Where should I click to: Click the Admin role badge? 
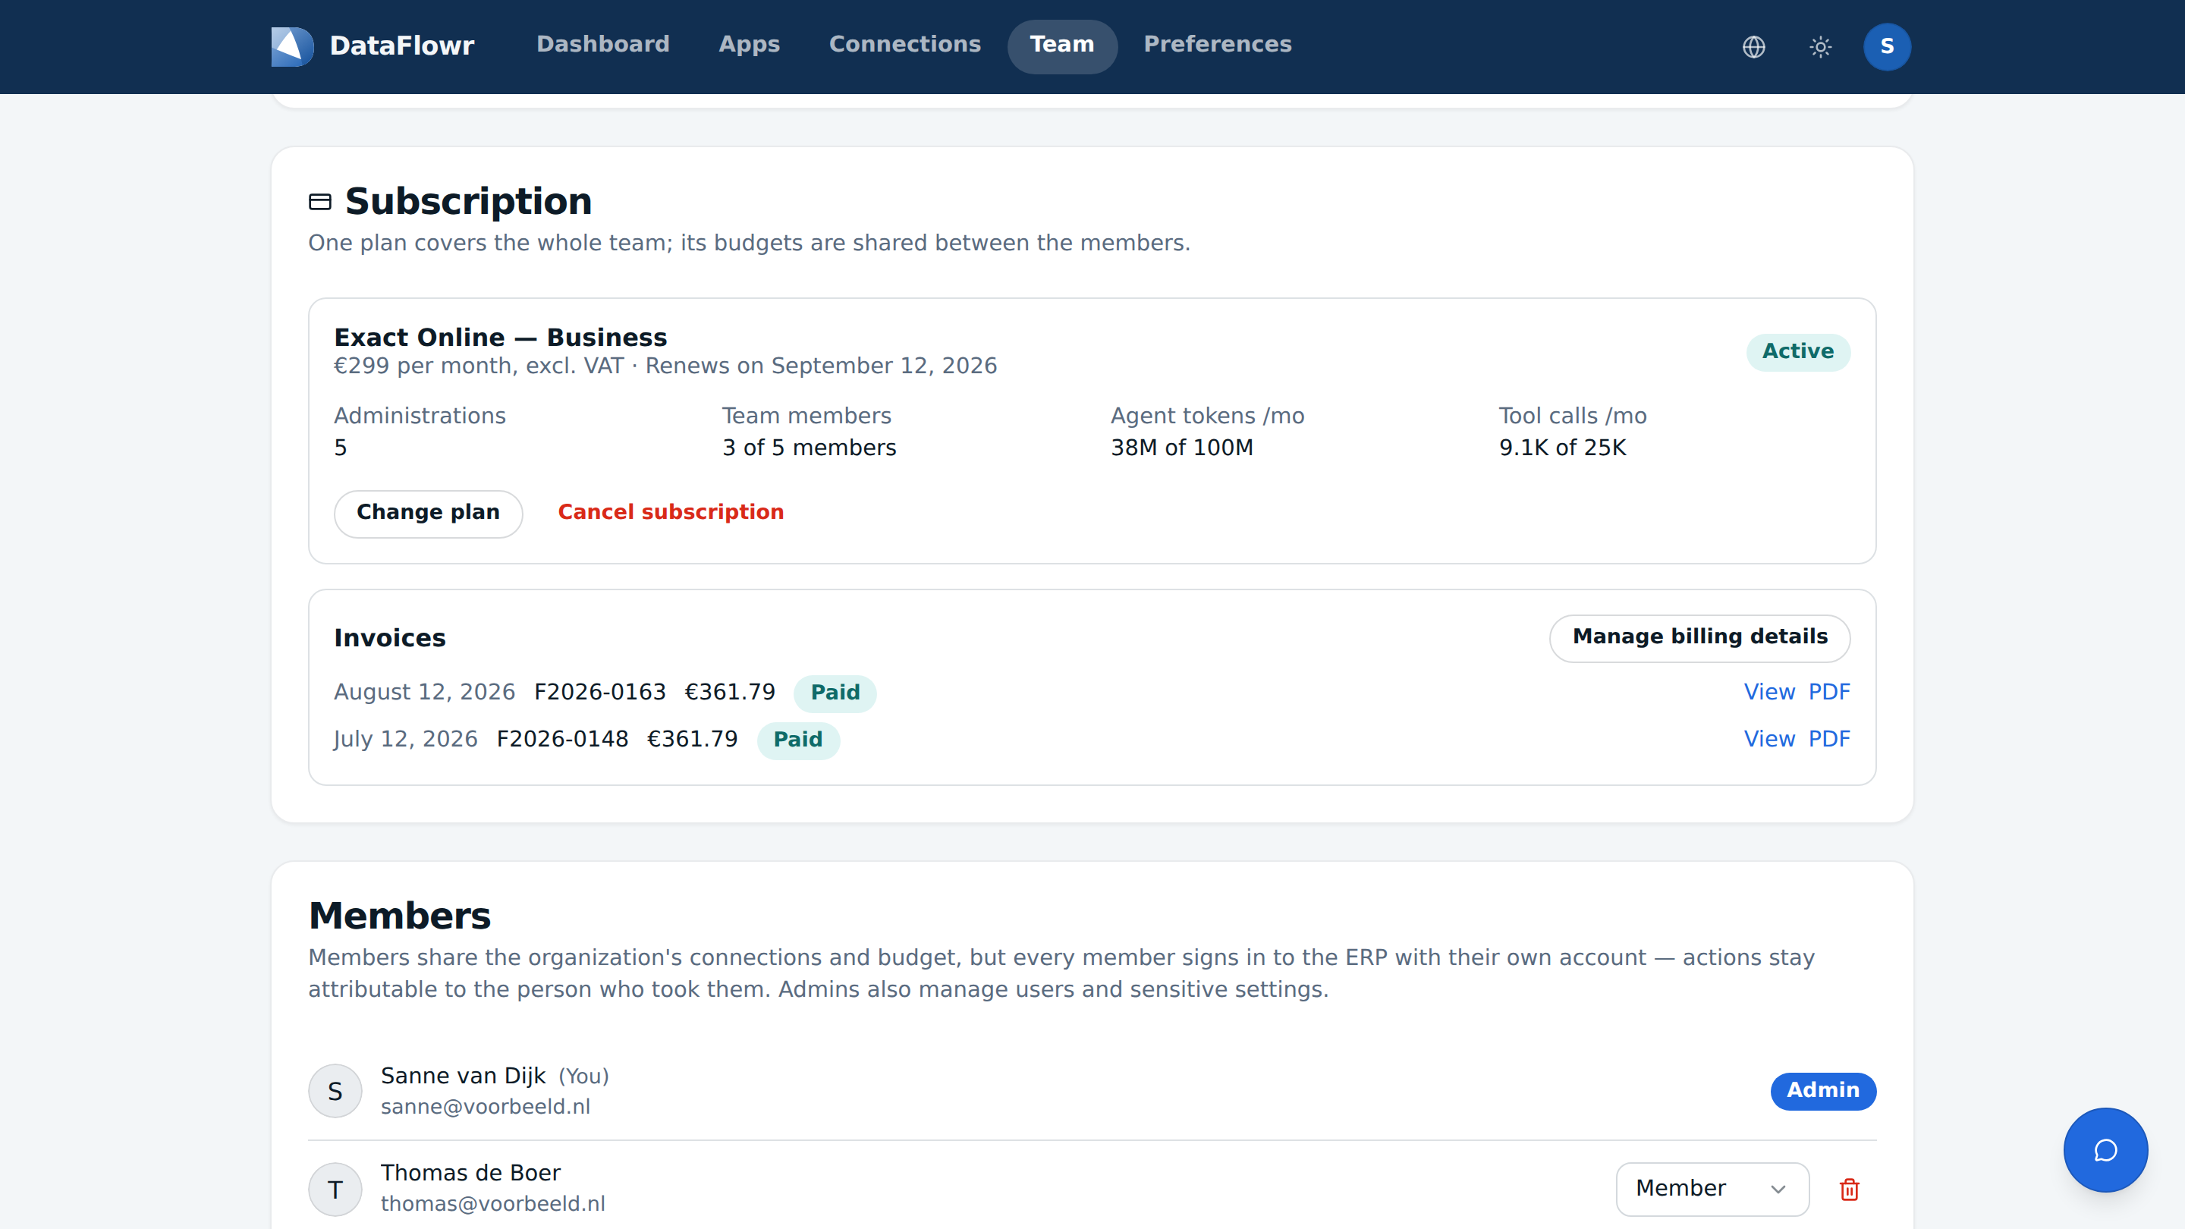click(1823, 1091)
